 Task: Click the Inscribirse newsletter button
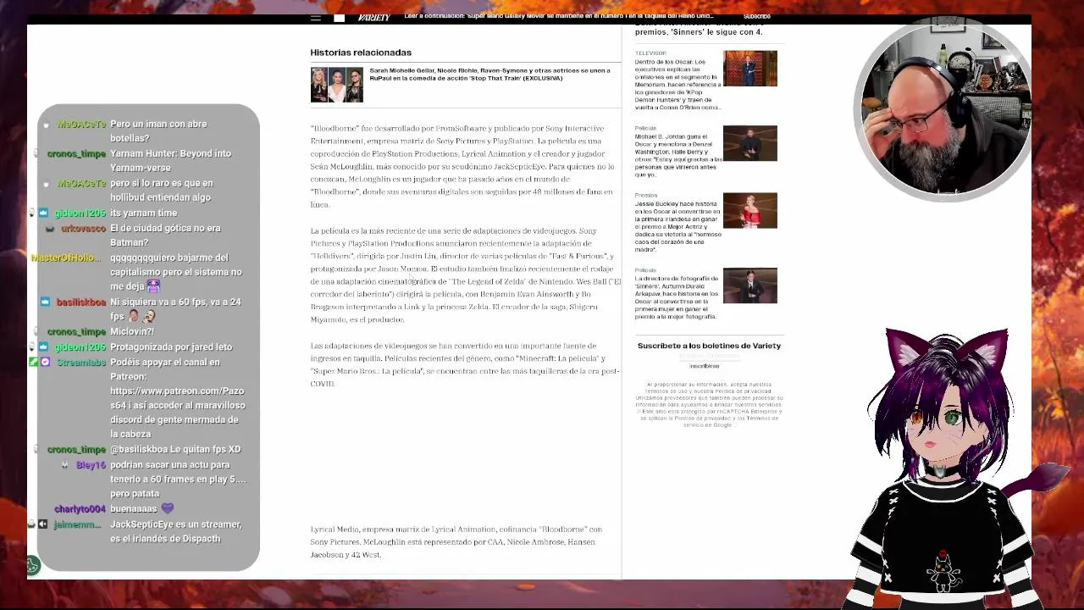click(704, 366)
